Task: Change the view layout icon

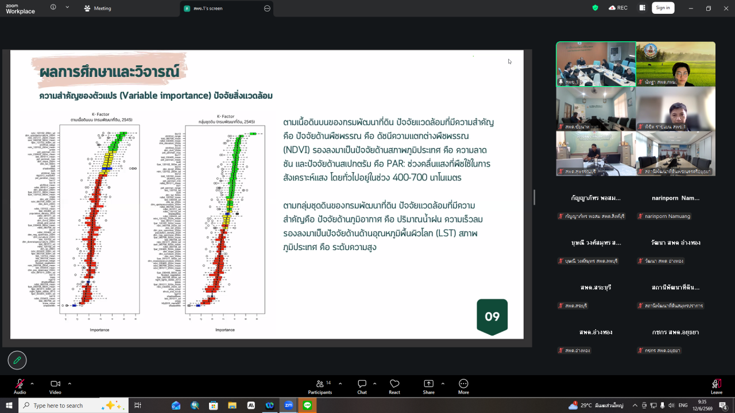Action: (642, 7)
